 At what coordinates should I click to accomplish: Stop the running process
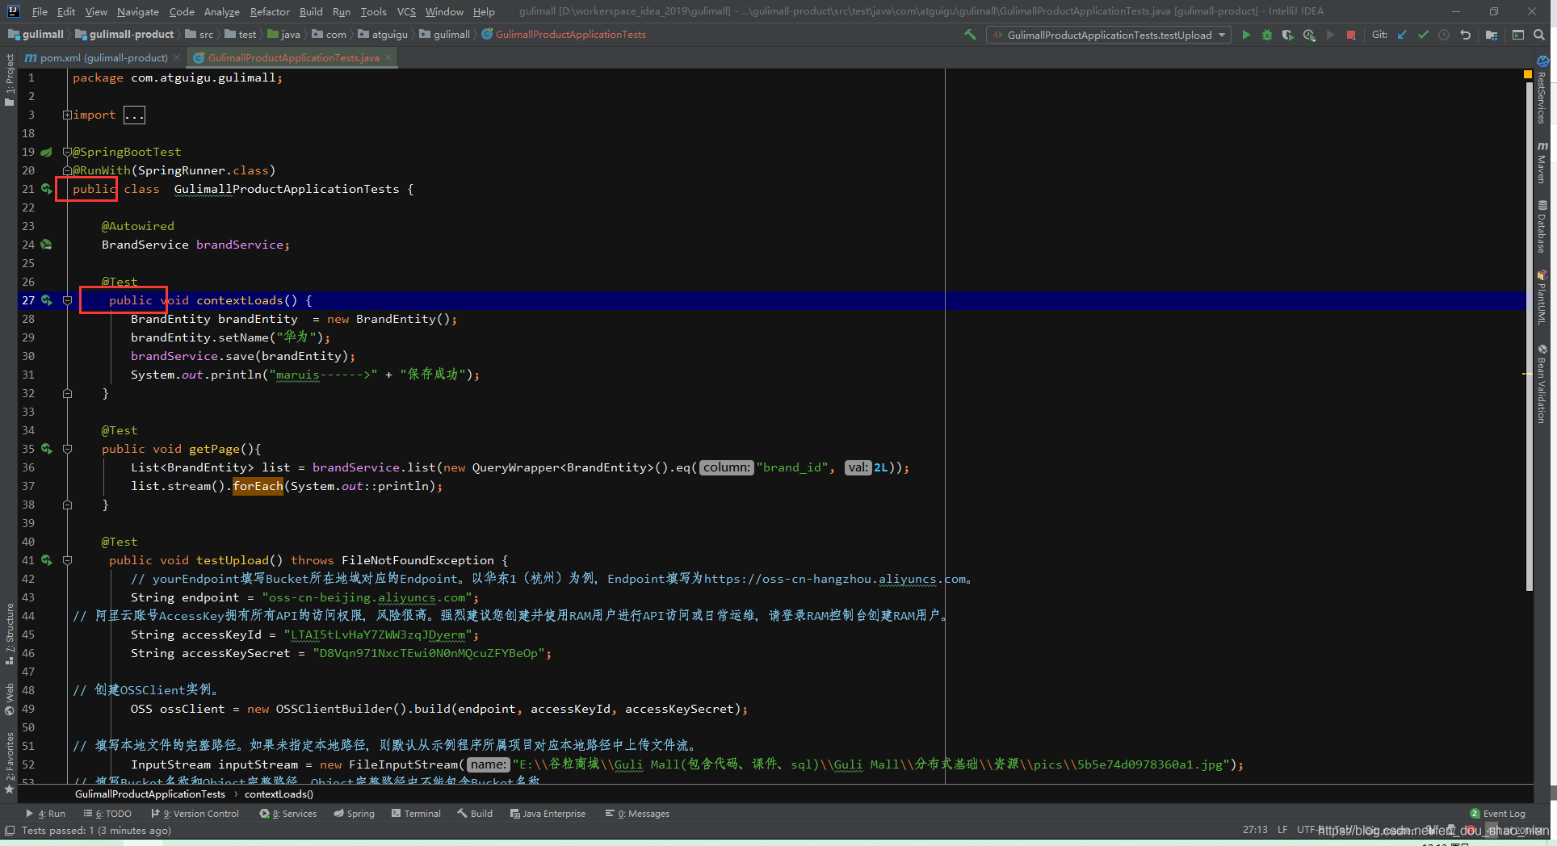point(1351,35)
